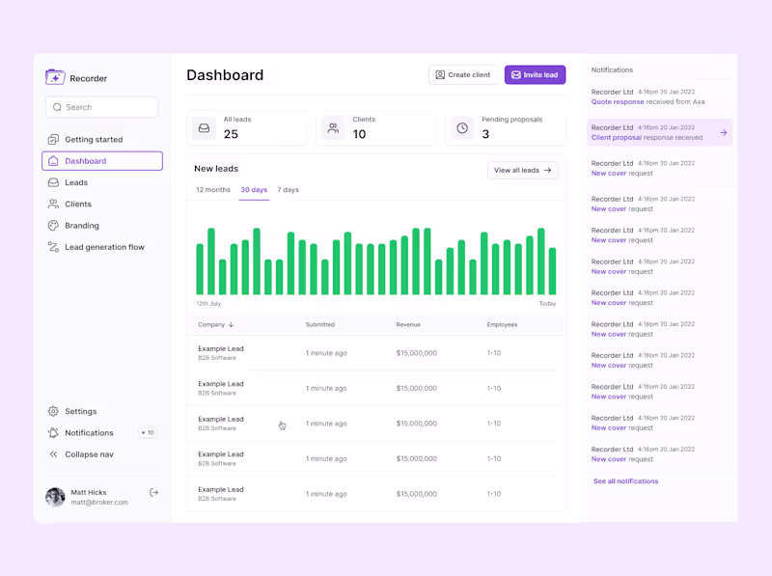This screenshot has width=772, height=576.
Task: Switch to the 7 days tab
Action: point(288,190)
